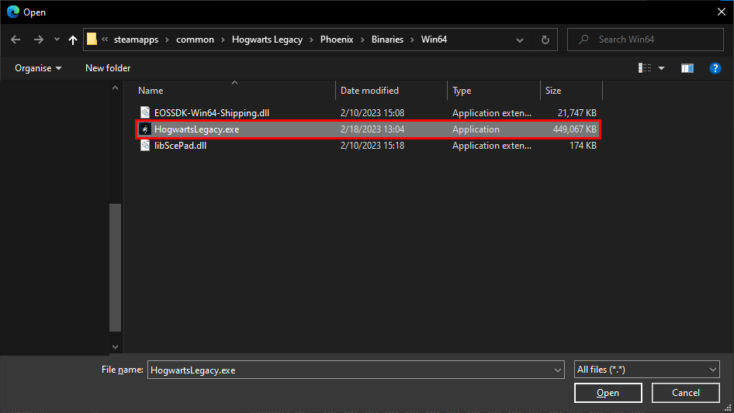Toggle the preview pane icon
This screenshot has height=413, width=734.
click(687, 68)
